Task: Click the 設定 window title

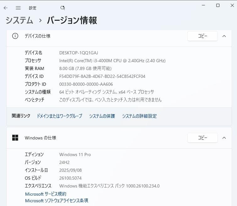Action: 33,8
